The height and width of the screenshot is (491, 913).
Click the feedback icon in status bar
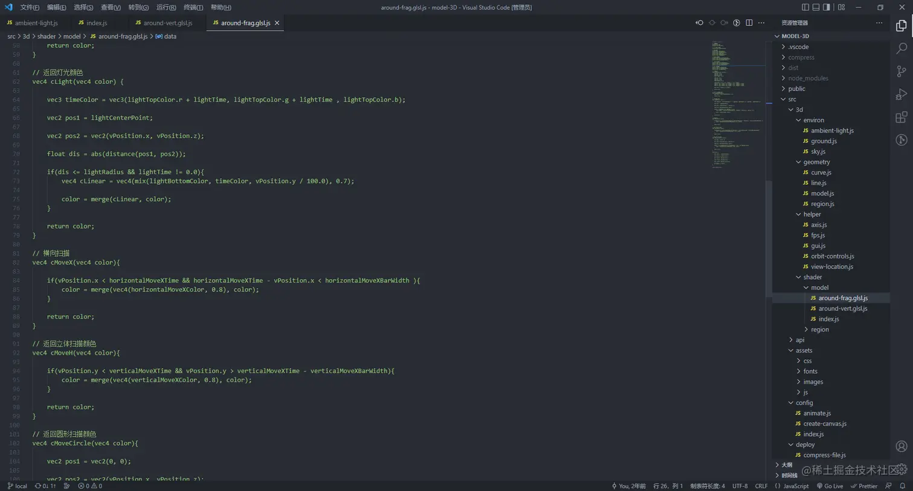point(888,486)
